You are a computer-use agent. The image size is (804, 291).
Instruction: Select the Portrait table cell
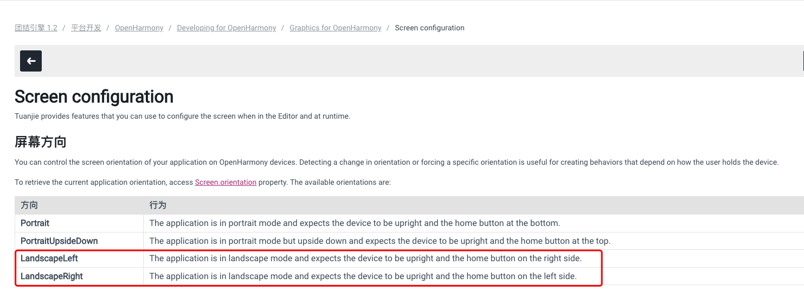[x=35, y=223]
